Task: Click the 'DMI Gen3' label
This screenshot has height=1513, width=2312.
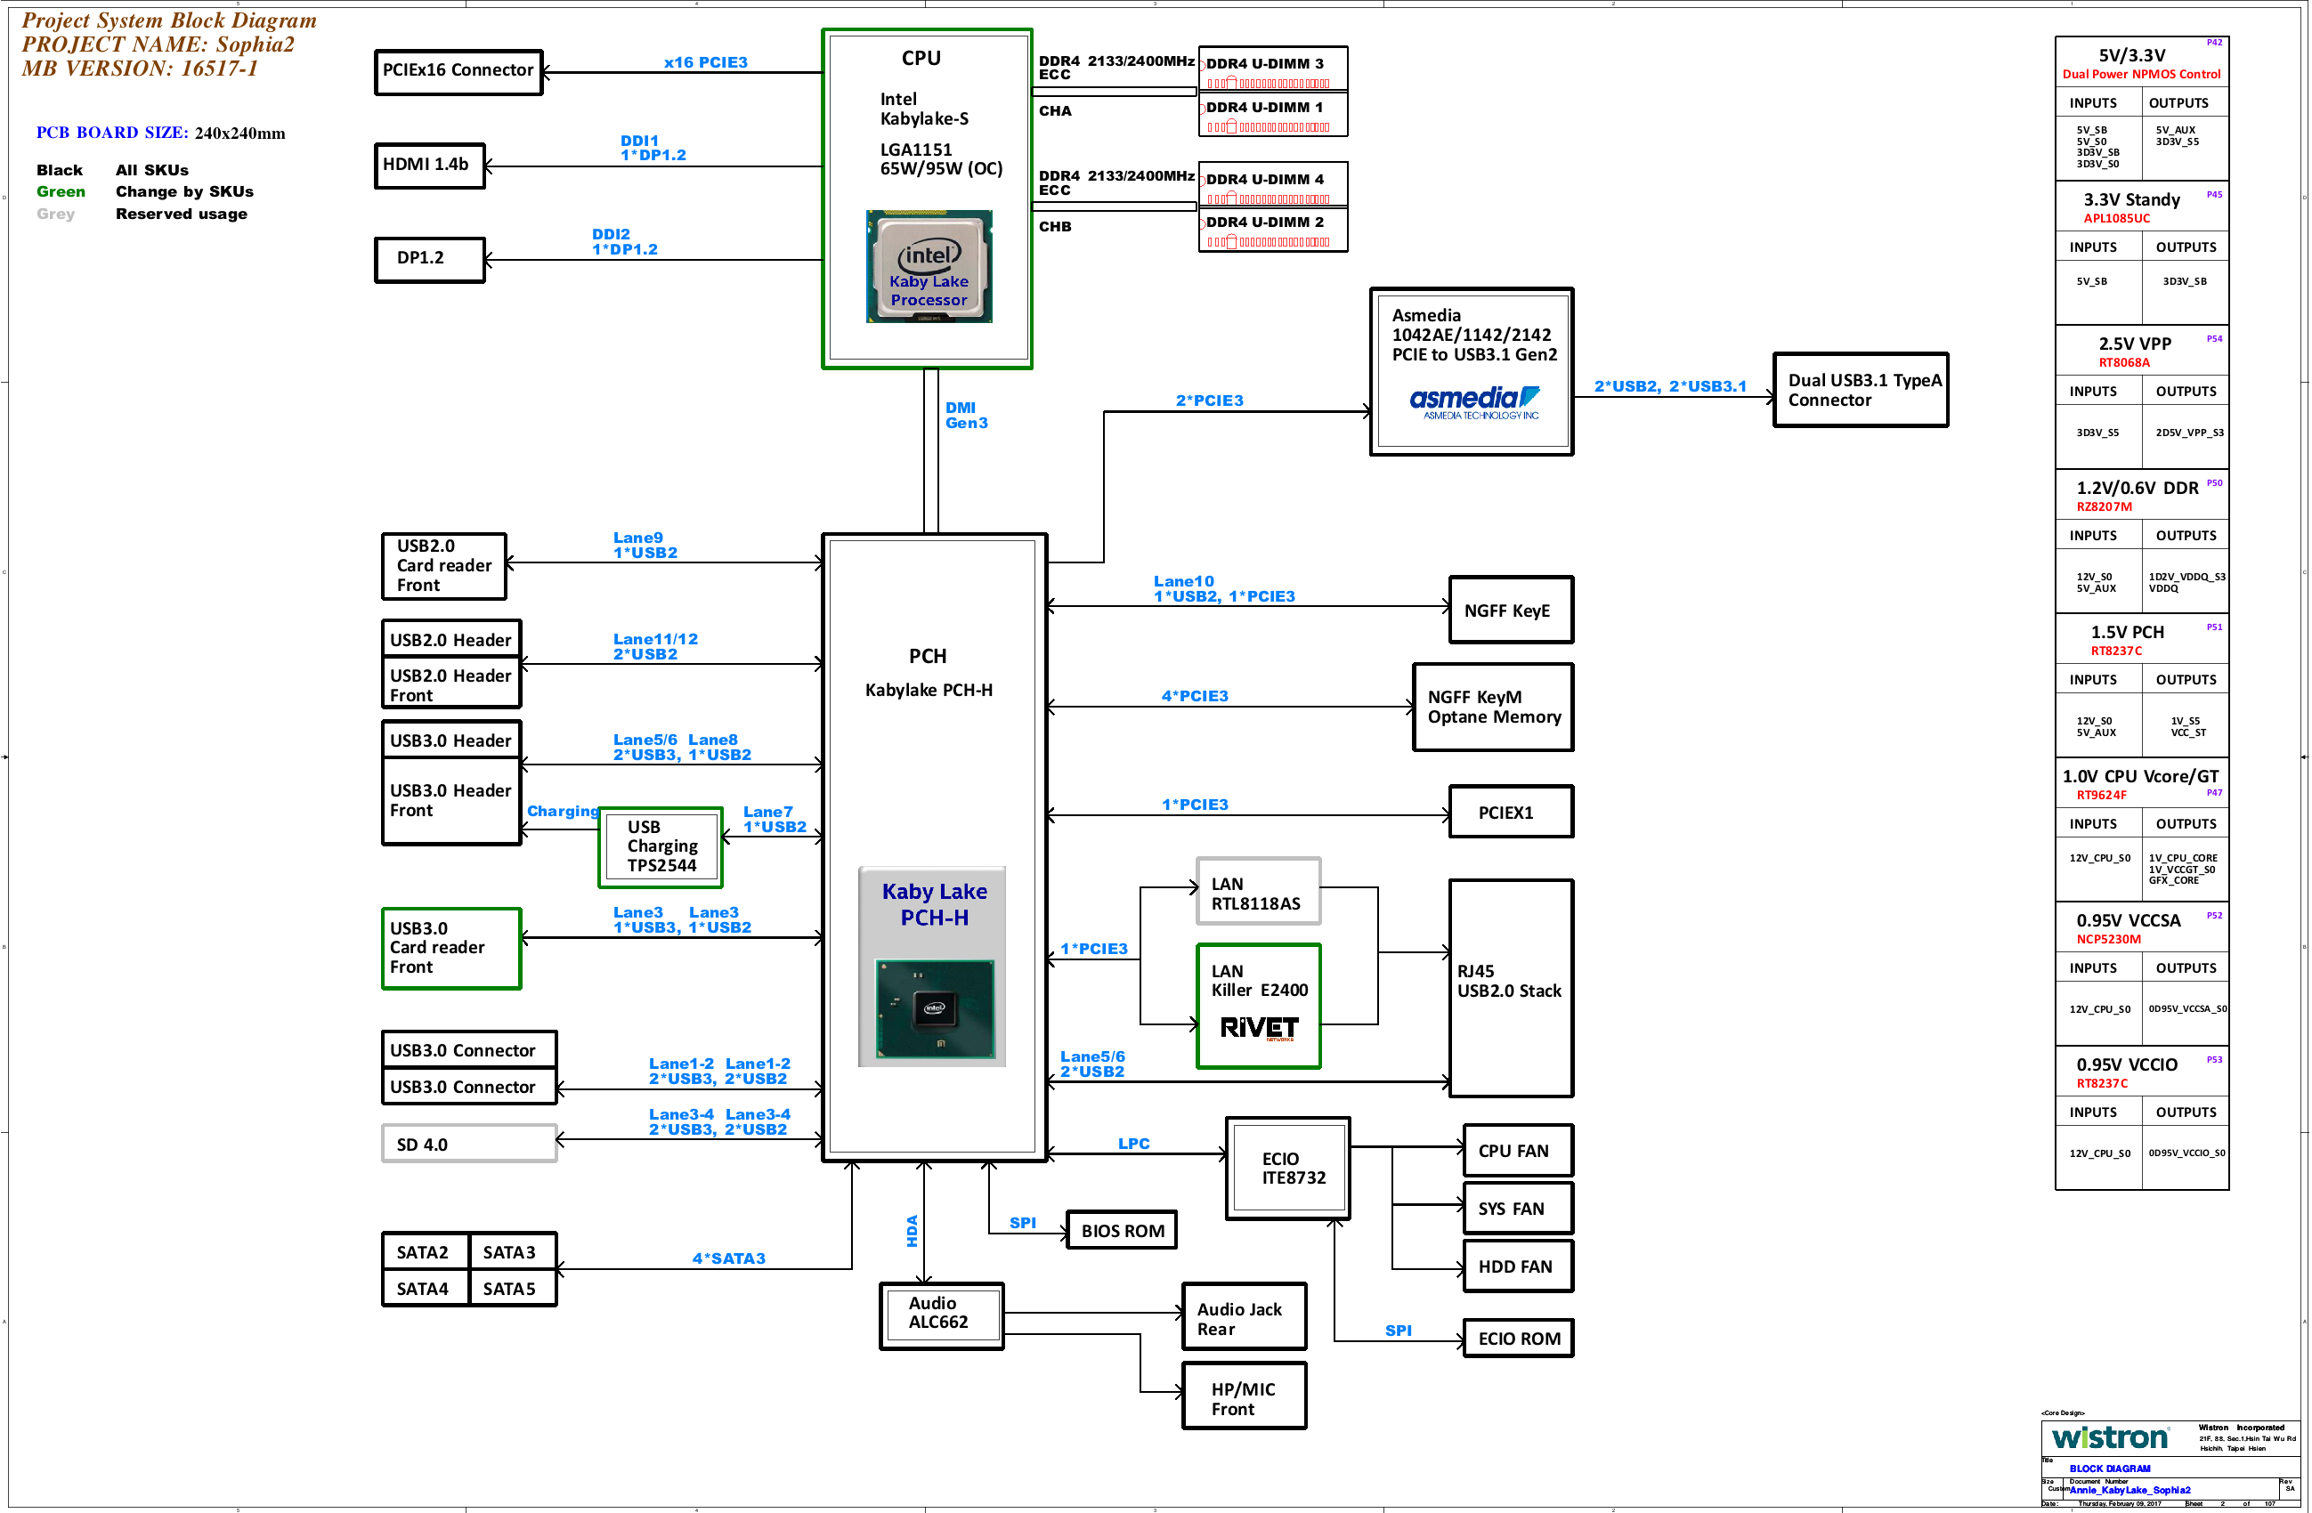Action: (x=966, y=416)
